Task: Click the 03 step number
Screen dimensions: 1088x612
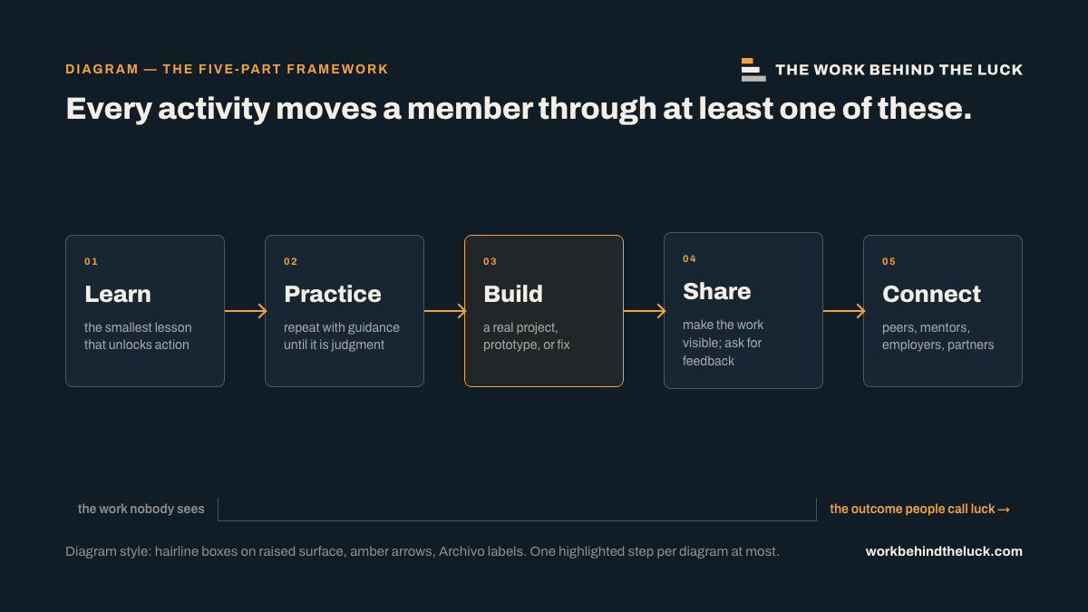Action: click(x=491, y=261)
